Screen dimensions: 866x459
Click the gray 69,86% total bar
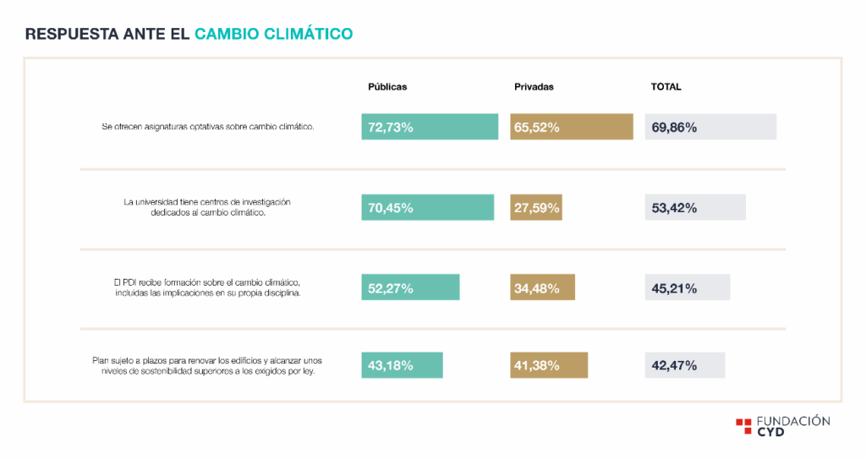[x=710, y=127]
